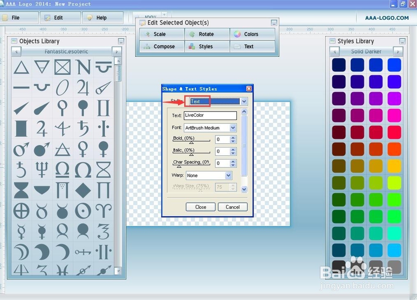Pick the crossed box symbol

63,67
